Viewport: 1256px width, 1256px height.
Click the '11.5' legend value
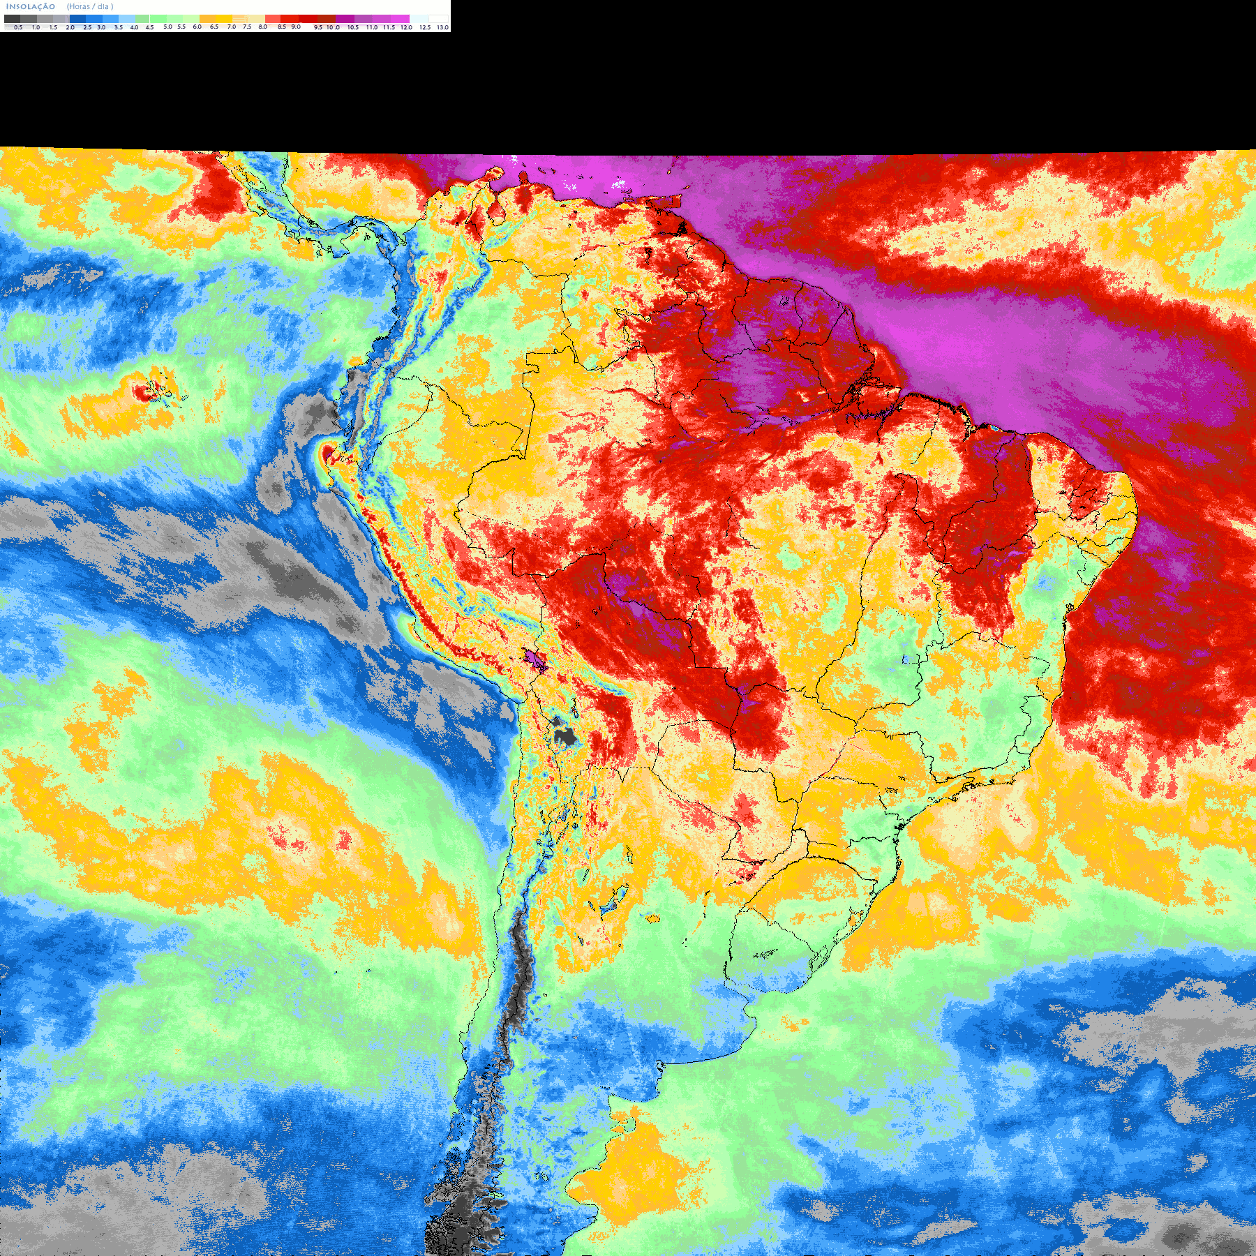click(389, 27)
